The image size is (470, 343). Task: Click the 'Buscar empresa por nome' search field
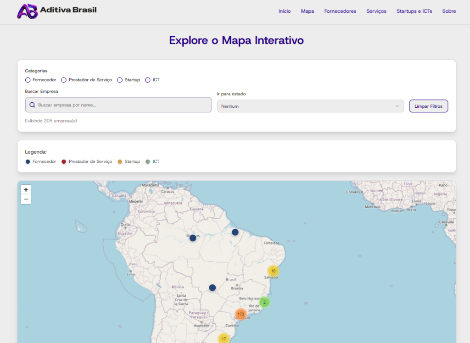coord(118,105)
